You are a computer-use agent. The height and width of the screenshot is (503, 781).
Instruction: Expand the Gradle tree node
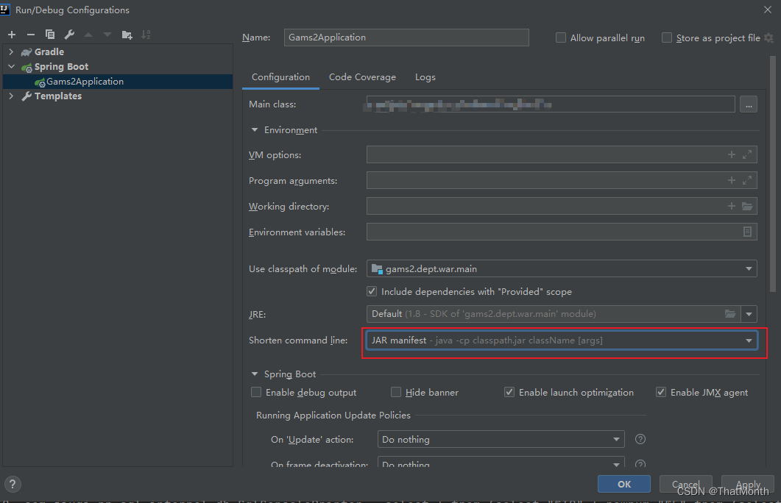click(11, 51)
